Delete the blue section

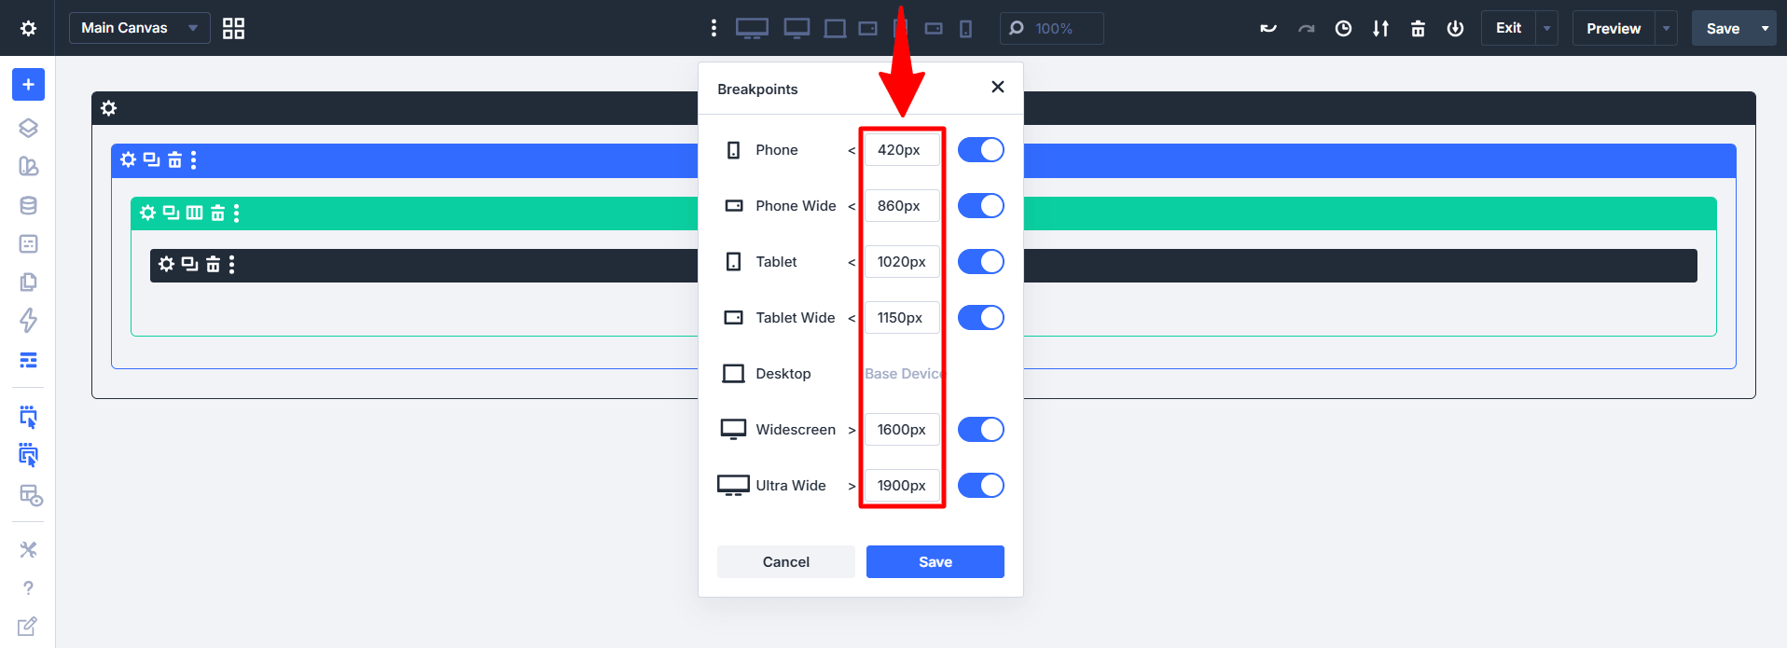[174, 159]
